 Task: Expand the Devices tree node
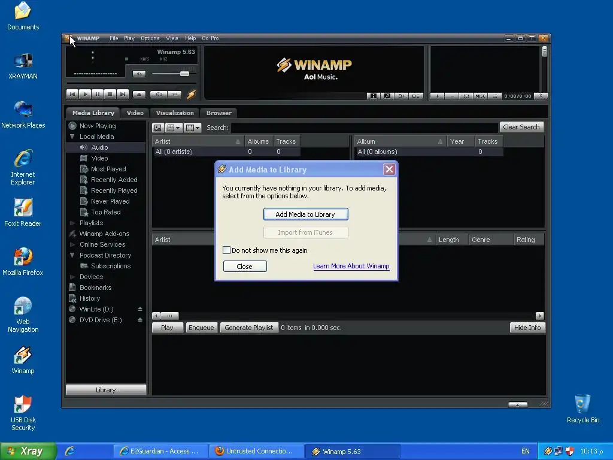click(x=72, y=277)
